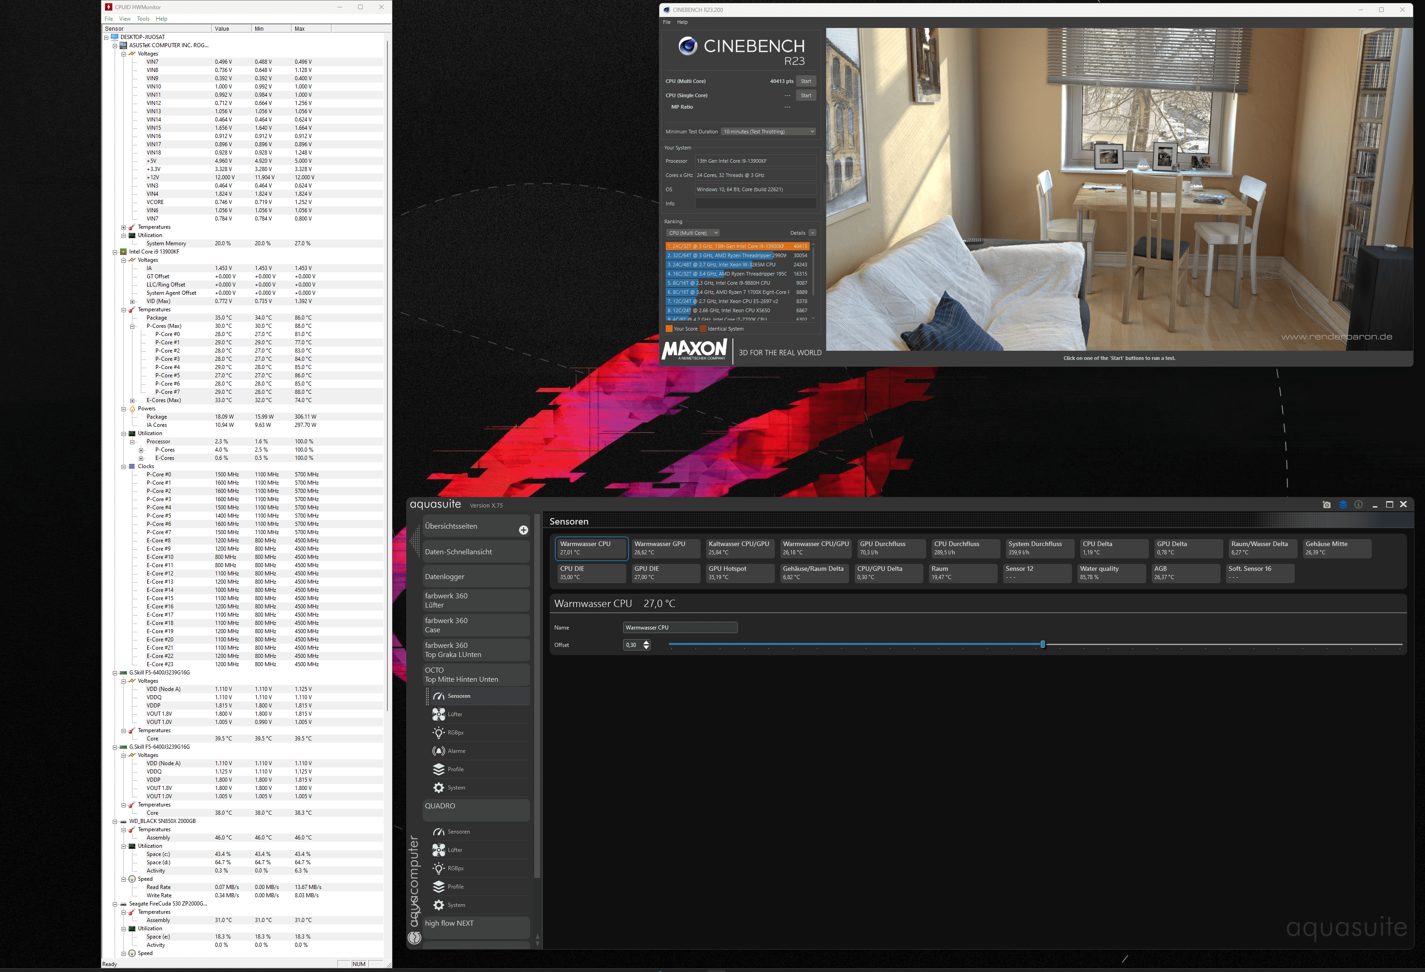Click the WD_BLACK SN850X drive icon

[123, 822]
